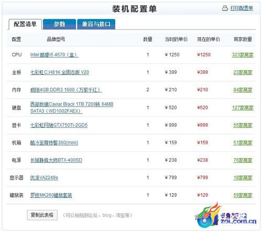Click the 23家商家 merchants link
The width and height of the screenshot is (262, 232).
click(x=243, y=72)
